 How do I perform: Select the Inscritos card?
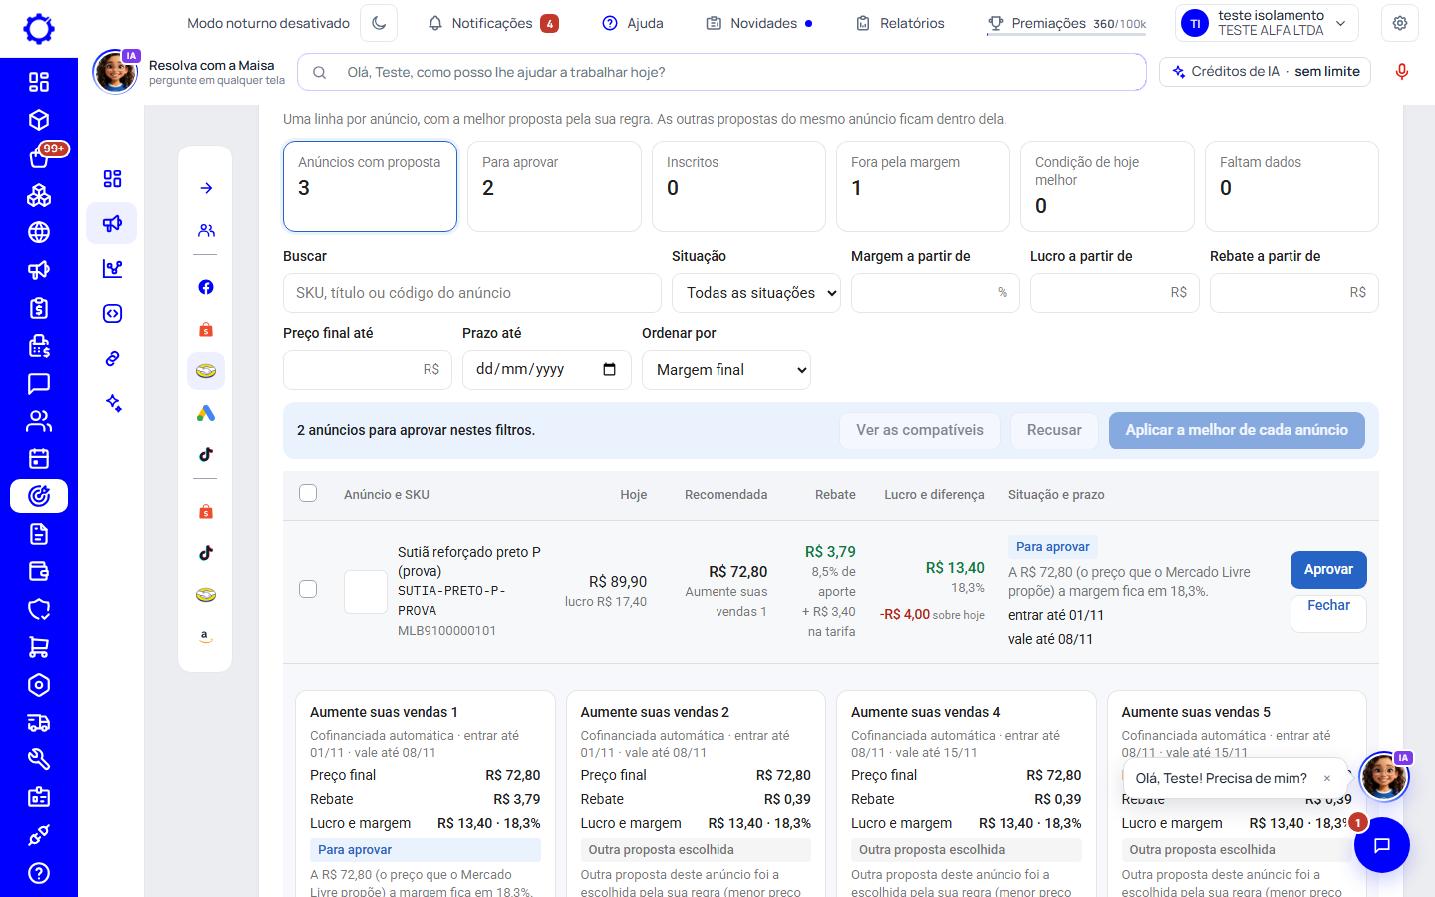(738, 186)
